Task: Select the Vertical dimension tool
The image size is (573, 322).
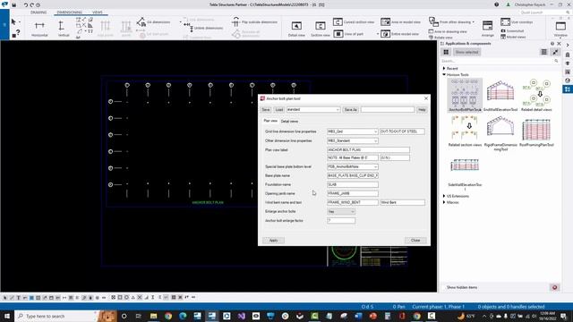Action: 64,29
